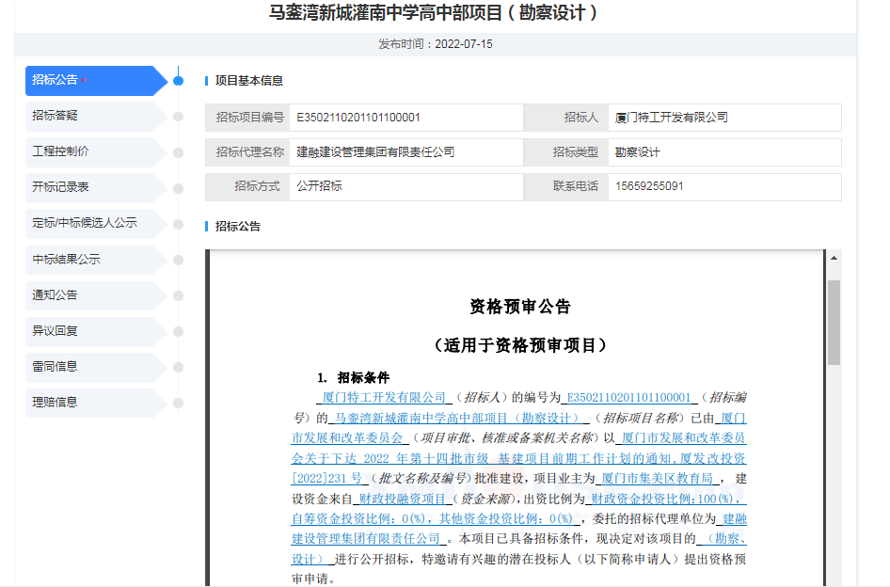This screenshot has height=587, width=890.
Task: Click the timeline dot next to 中标结果公示
Action: pyautogui.click(x=178, y=260)
